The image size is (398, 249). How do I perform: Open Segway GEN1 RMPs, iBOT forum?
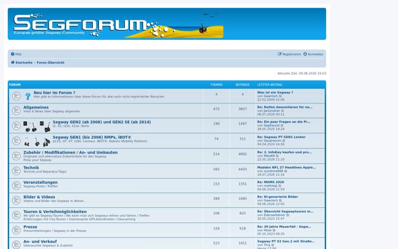[x=92, y=137]
